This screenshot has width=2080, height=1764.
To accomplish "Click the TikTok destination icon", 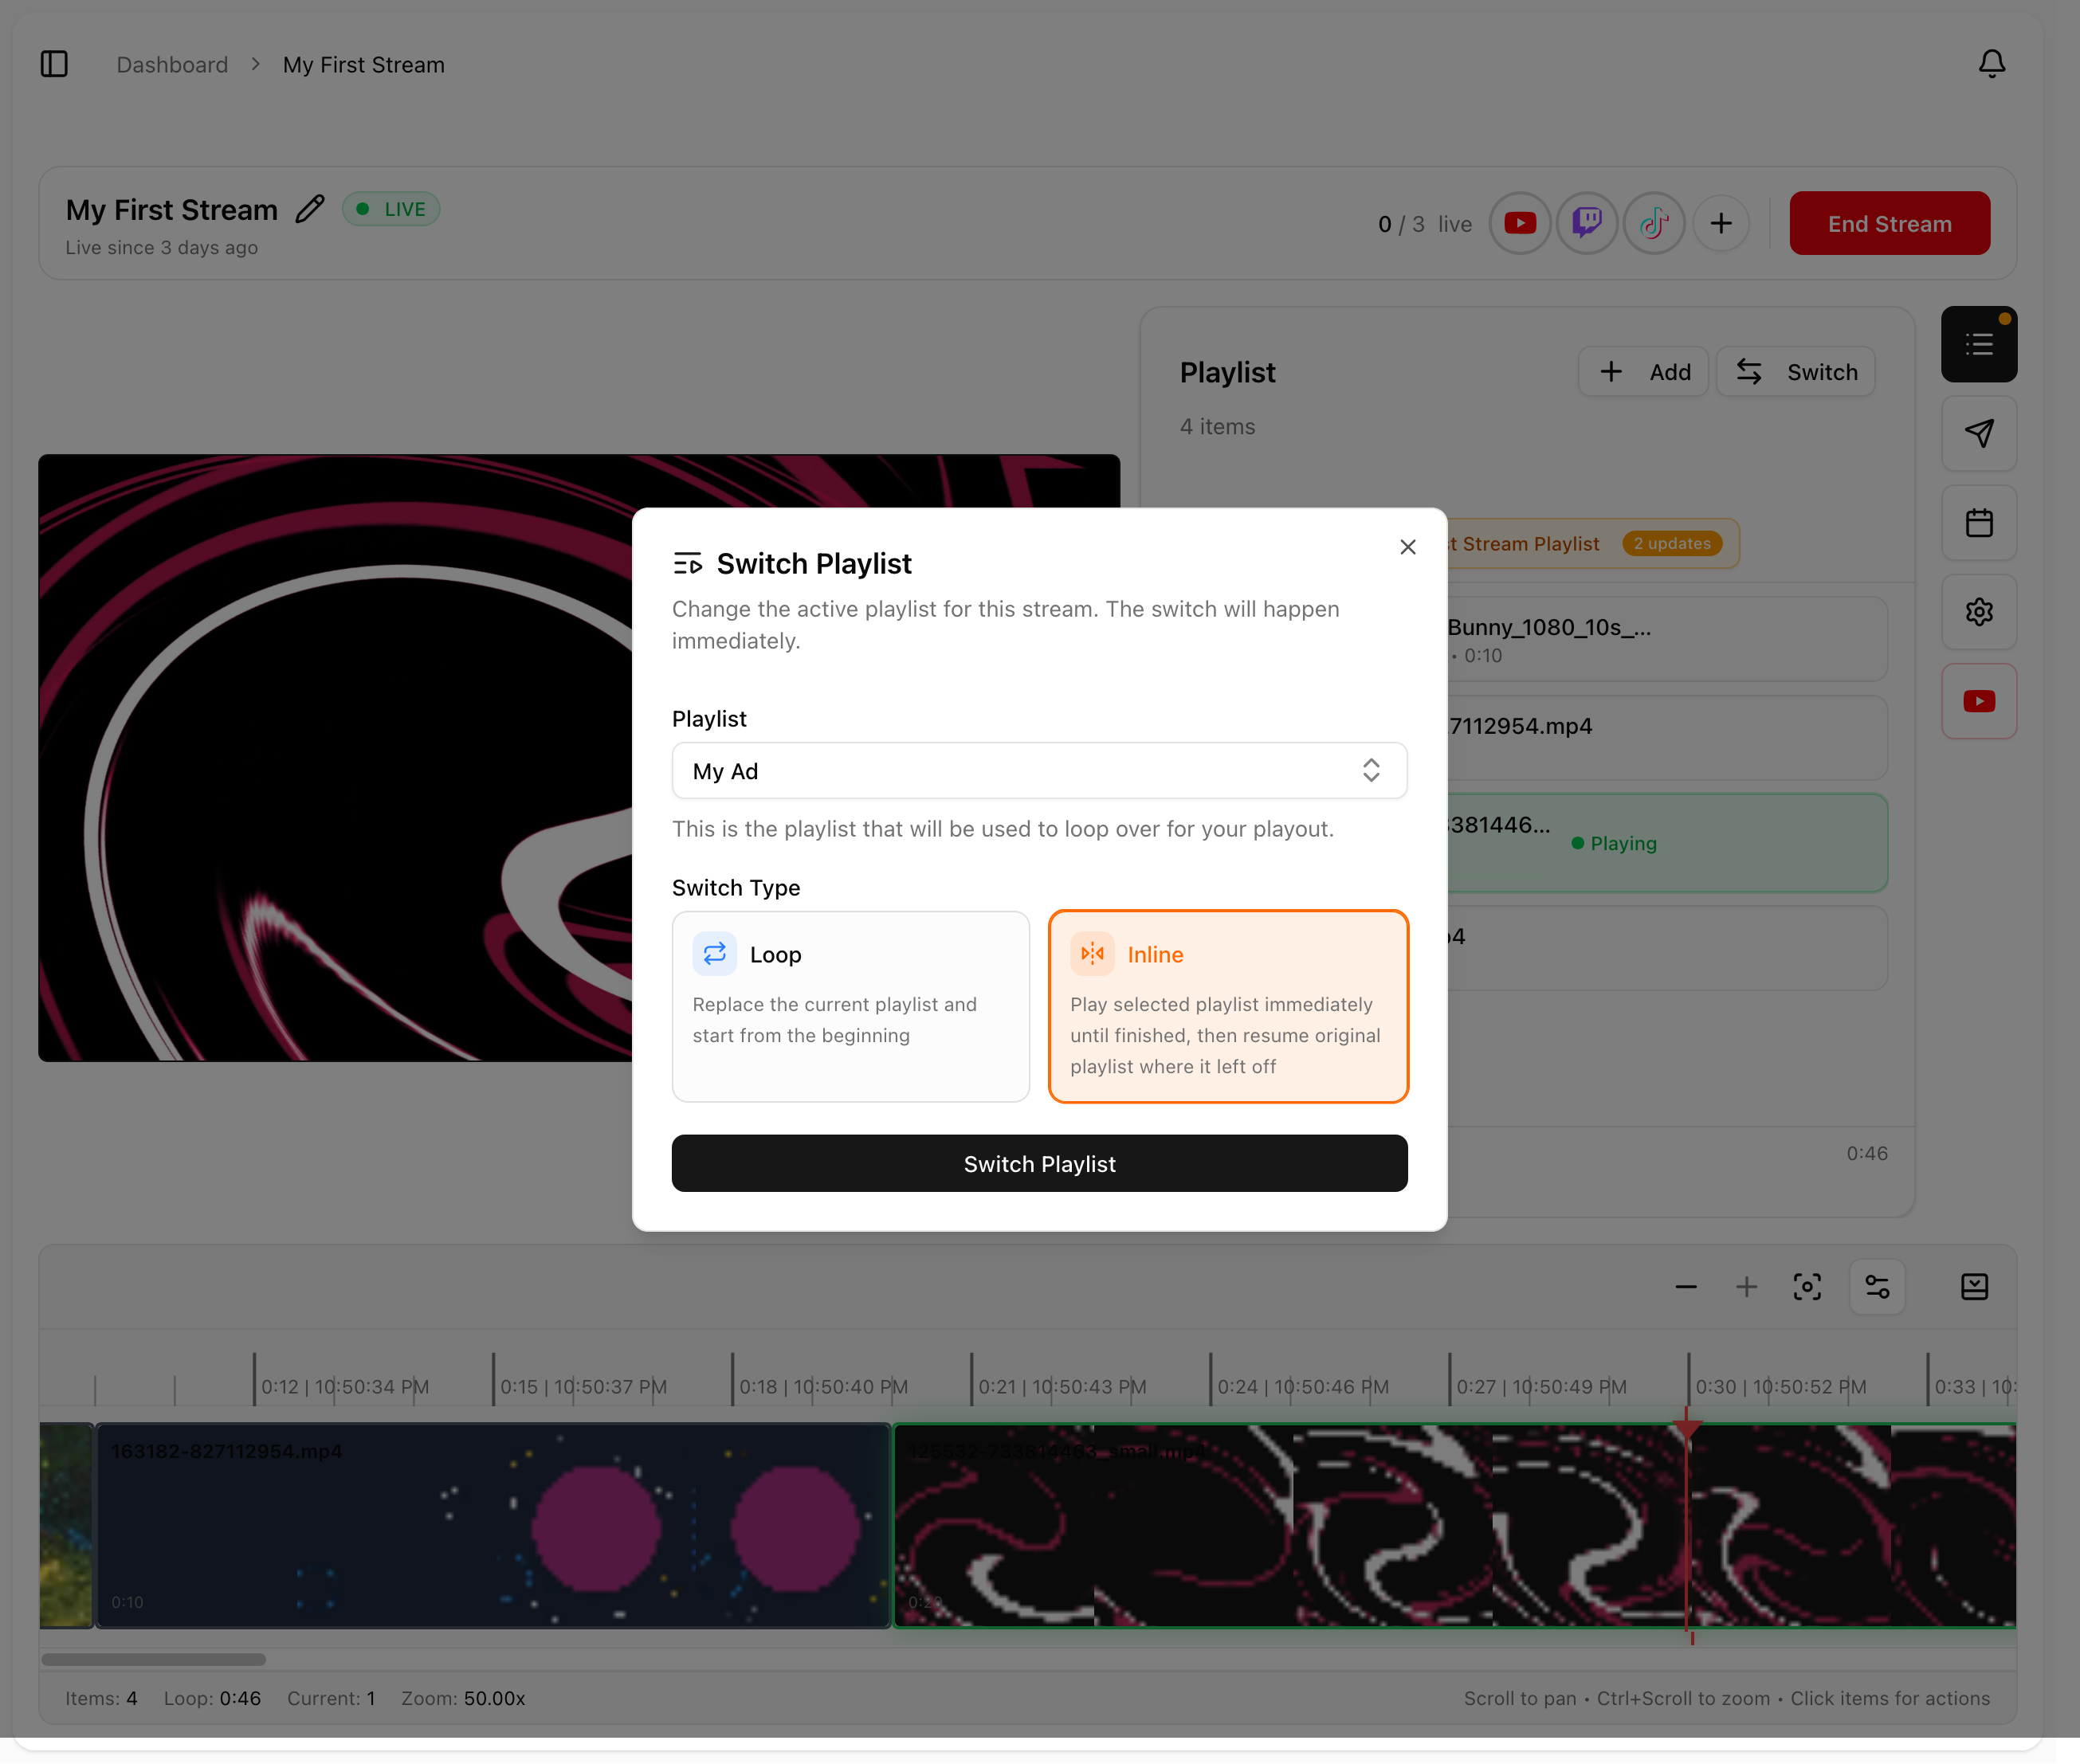I will pos(1653,223).
